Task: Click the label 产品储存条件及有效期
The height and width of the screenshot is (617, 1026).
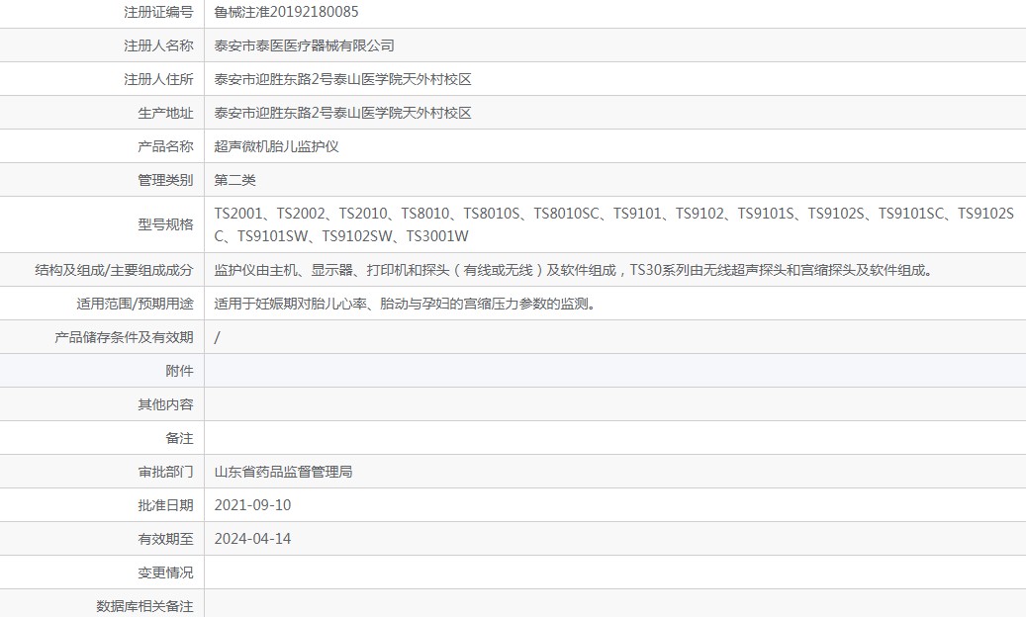Action: click(125, 337)
